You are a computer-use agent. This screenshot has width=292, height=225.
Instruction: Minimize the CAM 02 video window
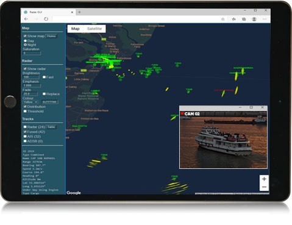pyautogui.click(x=240, y=107)
